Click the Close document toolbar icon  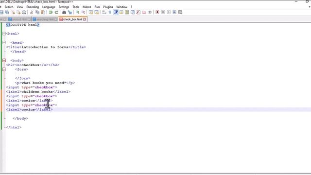click(x=13, y=12)
